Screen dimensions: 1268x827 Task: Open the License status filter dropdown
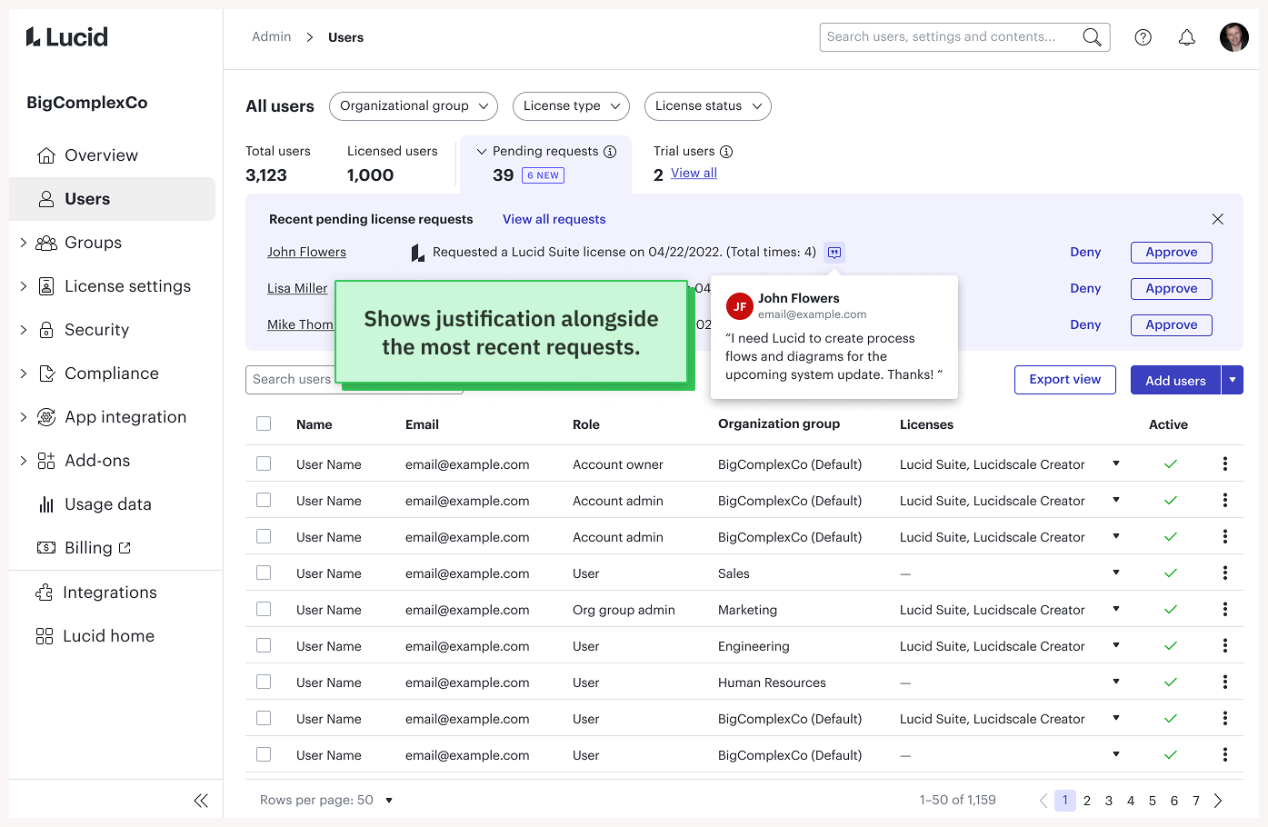[x=707, y=106]
